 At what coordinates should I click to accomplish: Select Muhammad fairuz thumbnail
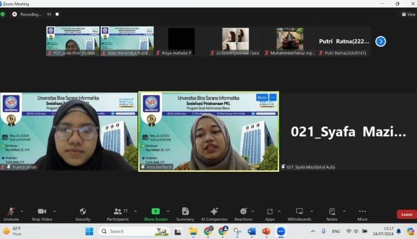point(290,41)
